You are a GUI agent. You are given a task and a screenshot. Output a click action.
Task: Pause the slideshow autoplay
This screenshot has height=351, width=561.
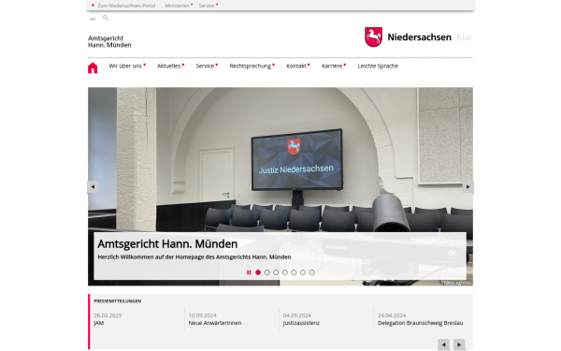[249, 272]
